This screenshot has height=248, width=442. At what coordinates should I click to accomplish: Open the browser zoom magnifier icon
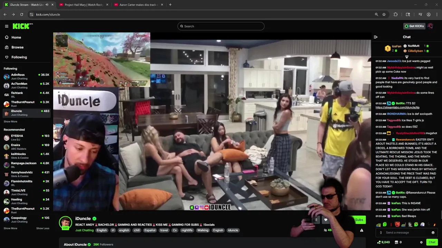[x=376, y=14]
